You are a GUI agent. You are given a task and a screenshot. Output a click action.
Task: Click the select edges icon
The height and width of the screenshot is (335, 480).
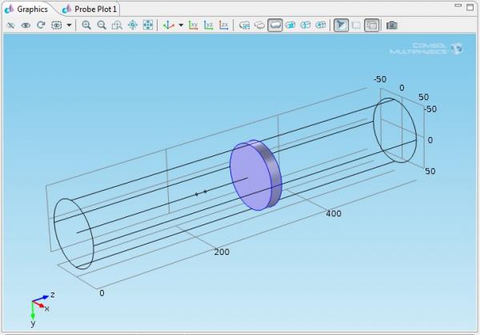pos(290,25)
